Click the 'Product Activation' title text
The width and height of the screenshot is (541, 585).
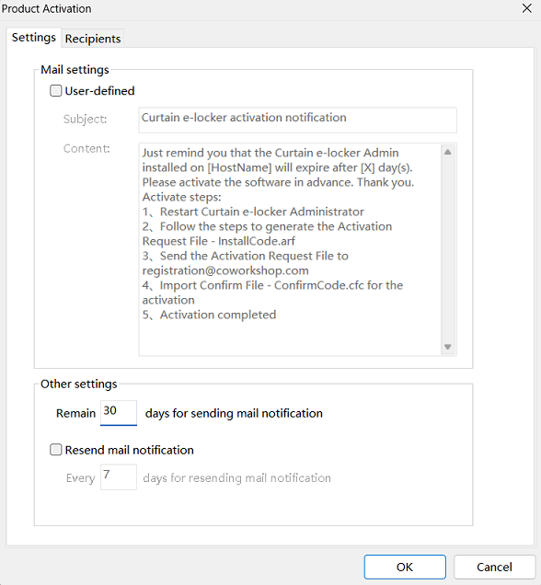coord(46,8)
